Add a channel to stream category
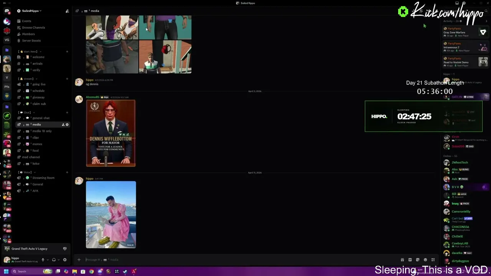The height and width of the screenshot is (276, 491). (67, 79)
